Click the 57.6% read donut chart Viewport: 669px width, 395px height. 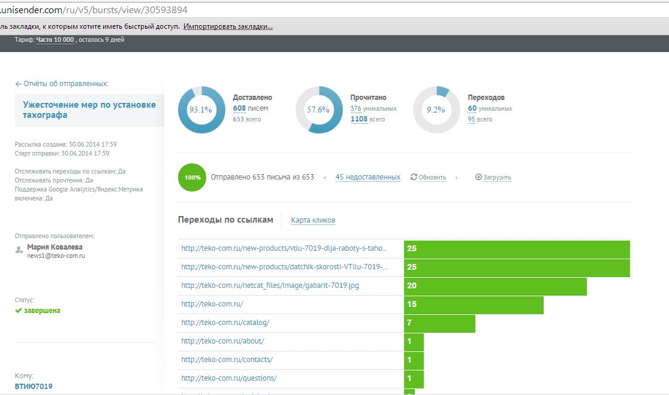(x=319, y=110)
